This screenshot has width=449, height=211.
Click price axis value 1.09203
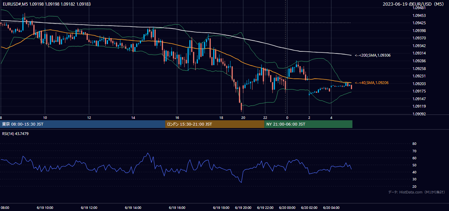(419, 84)
